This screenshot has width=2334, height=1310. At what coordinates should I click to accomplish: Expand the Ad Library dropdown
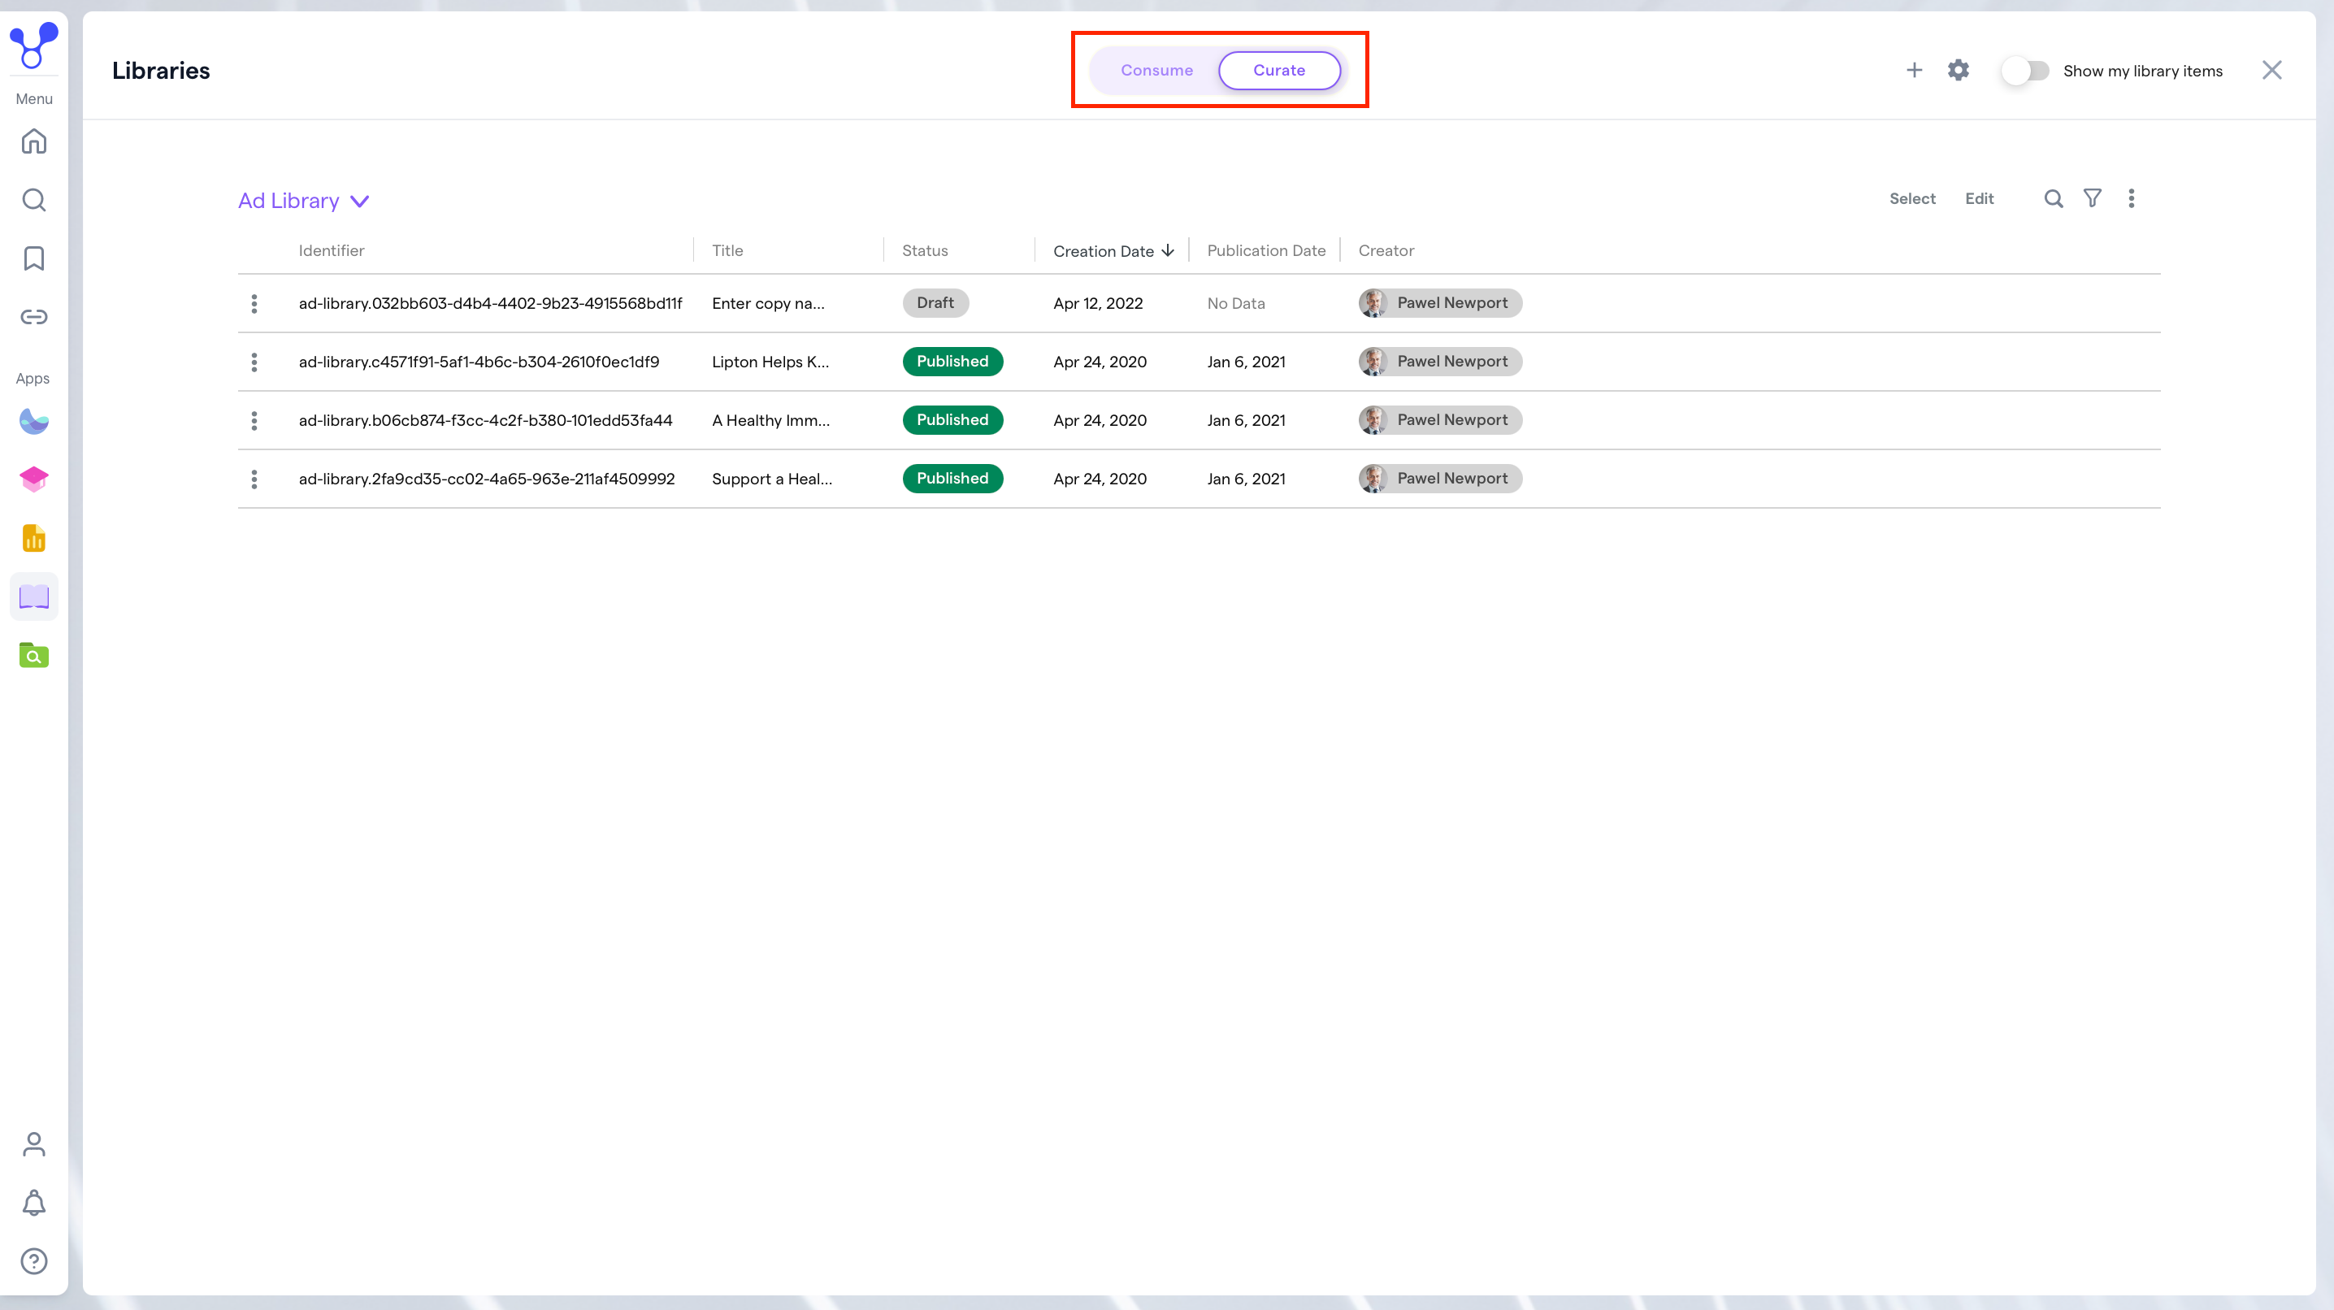303,200
